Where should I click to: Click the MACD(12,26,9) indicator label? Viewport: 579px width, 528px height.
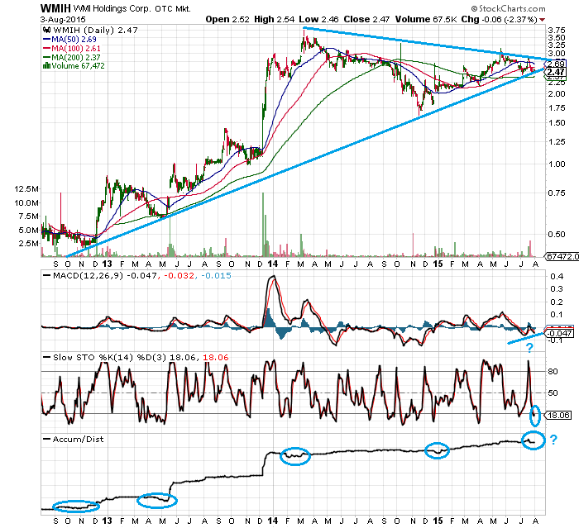click(x=88, y=276)
